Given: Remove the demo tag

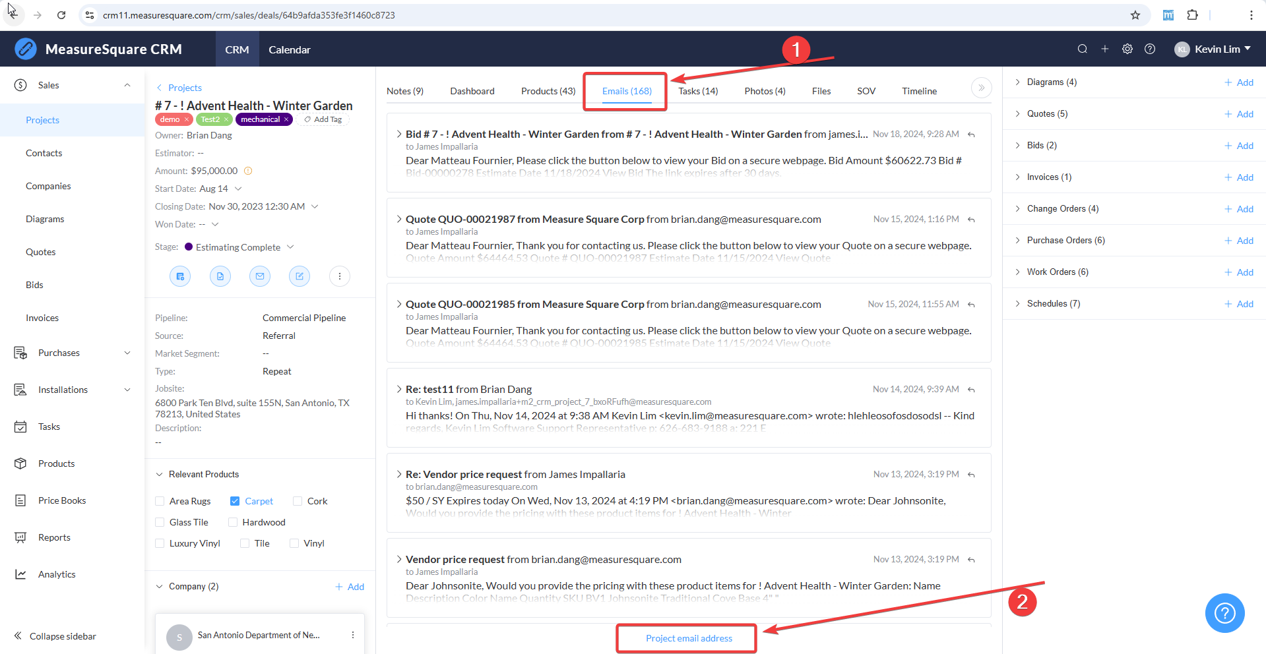Looking at the screenshot, I should coord(187,119).
